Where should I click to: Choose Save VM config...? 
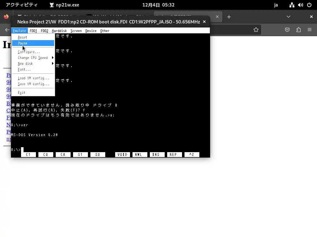tap(33, 84)
